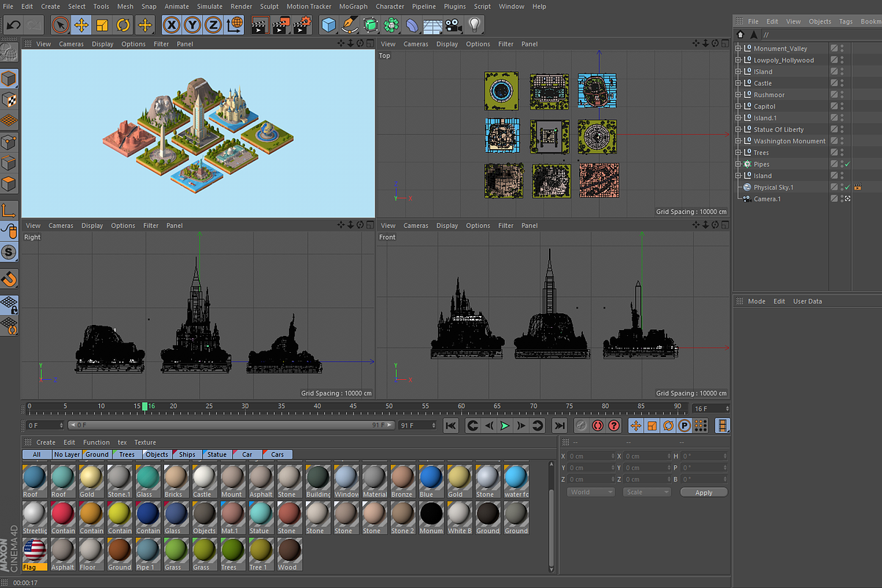This screenshot has height=588, width=882.
Task: Select the Trees material layer tab
Action: (x=126, y=454)
